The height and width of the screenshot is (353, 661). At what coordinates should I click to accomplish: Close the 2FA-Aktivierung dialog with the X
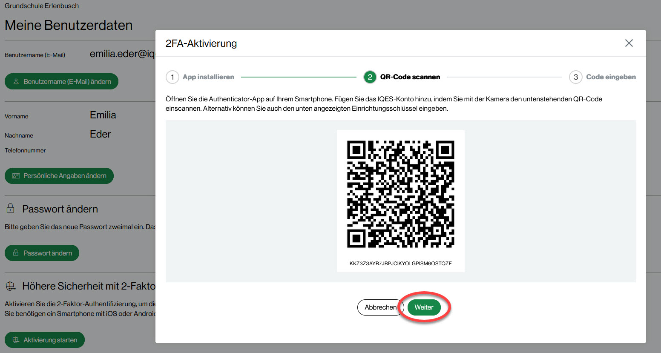coord(629,43)
